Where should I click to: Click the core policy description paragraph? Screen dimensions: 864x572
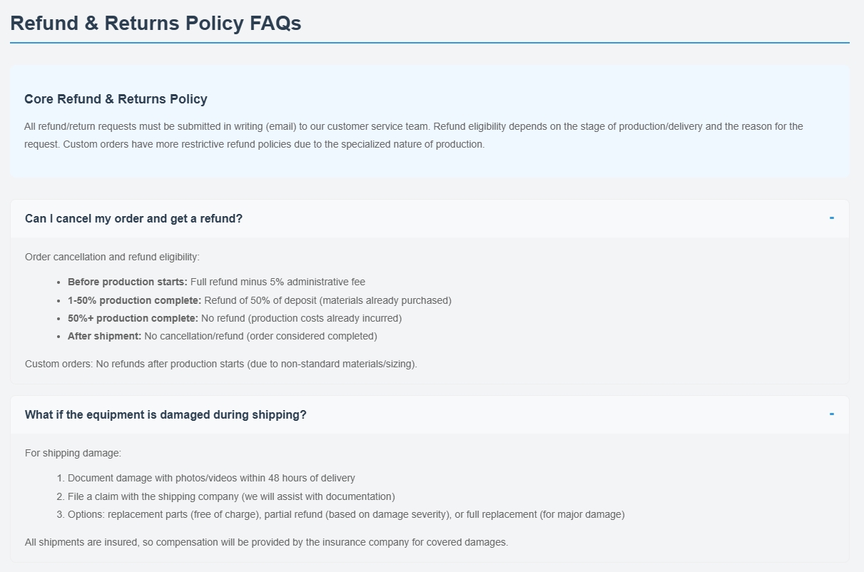(x=414, y=136)
